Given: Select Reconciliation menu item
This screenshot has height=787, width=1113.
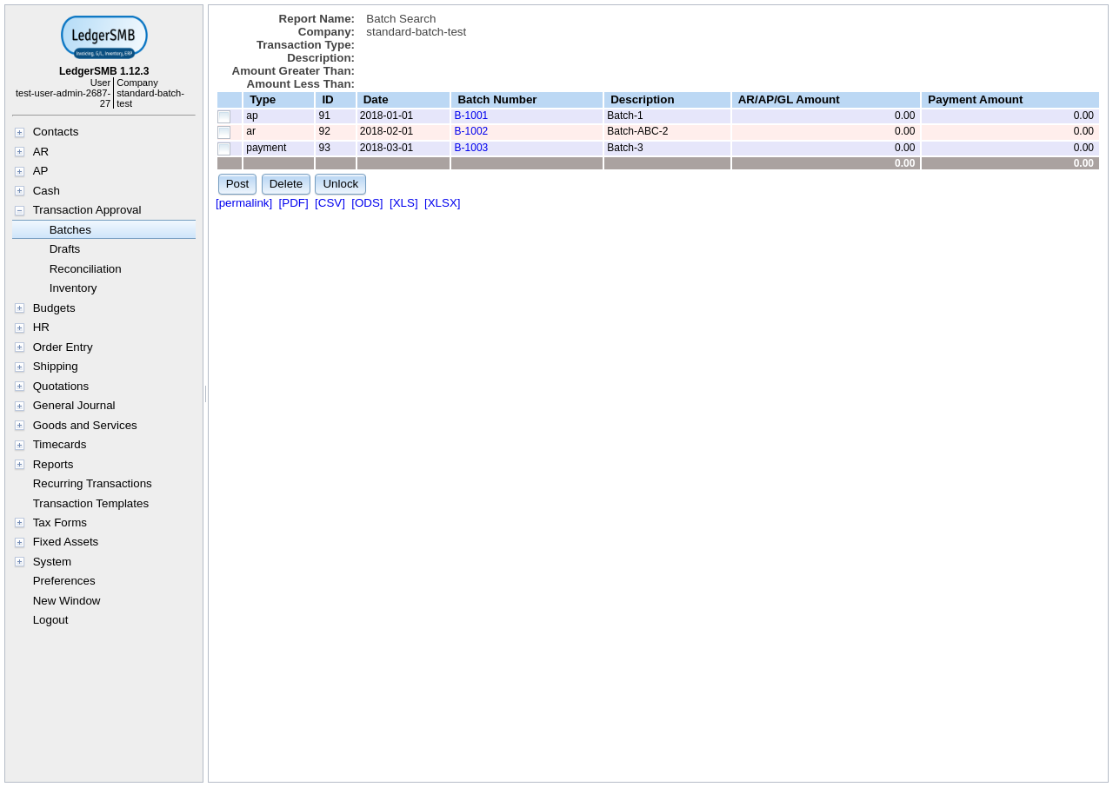Looking at the screenshot, I should point(85,269).
